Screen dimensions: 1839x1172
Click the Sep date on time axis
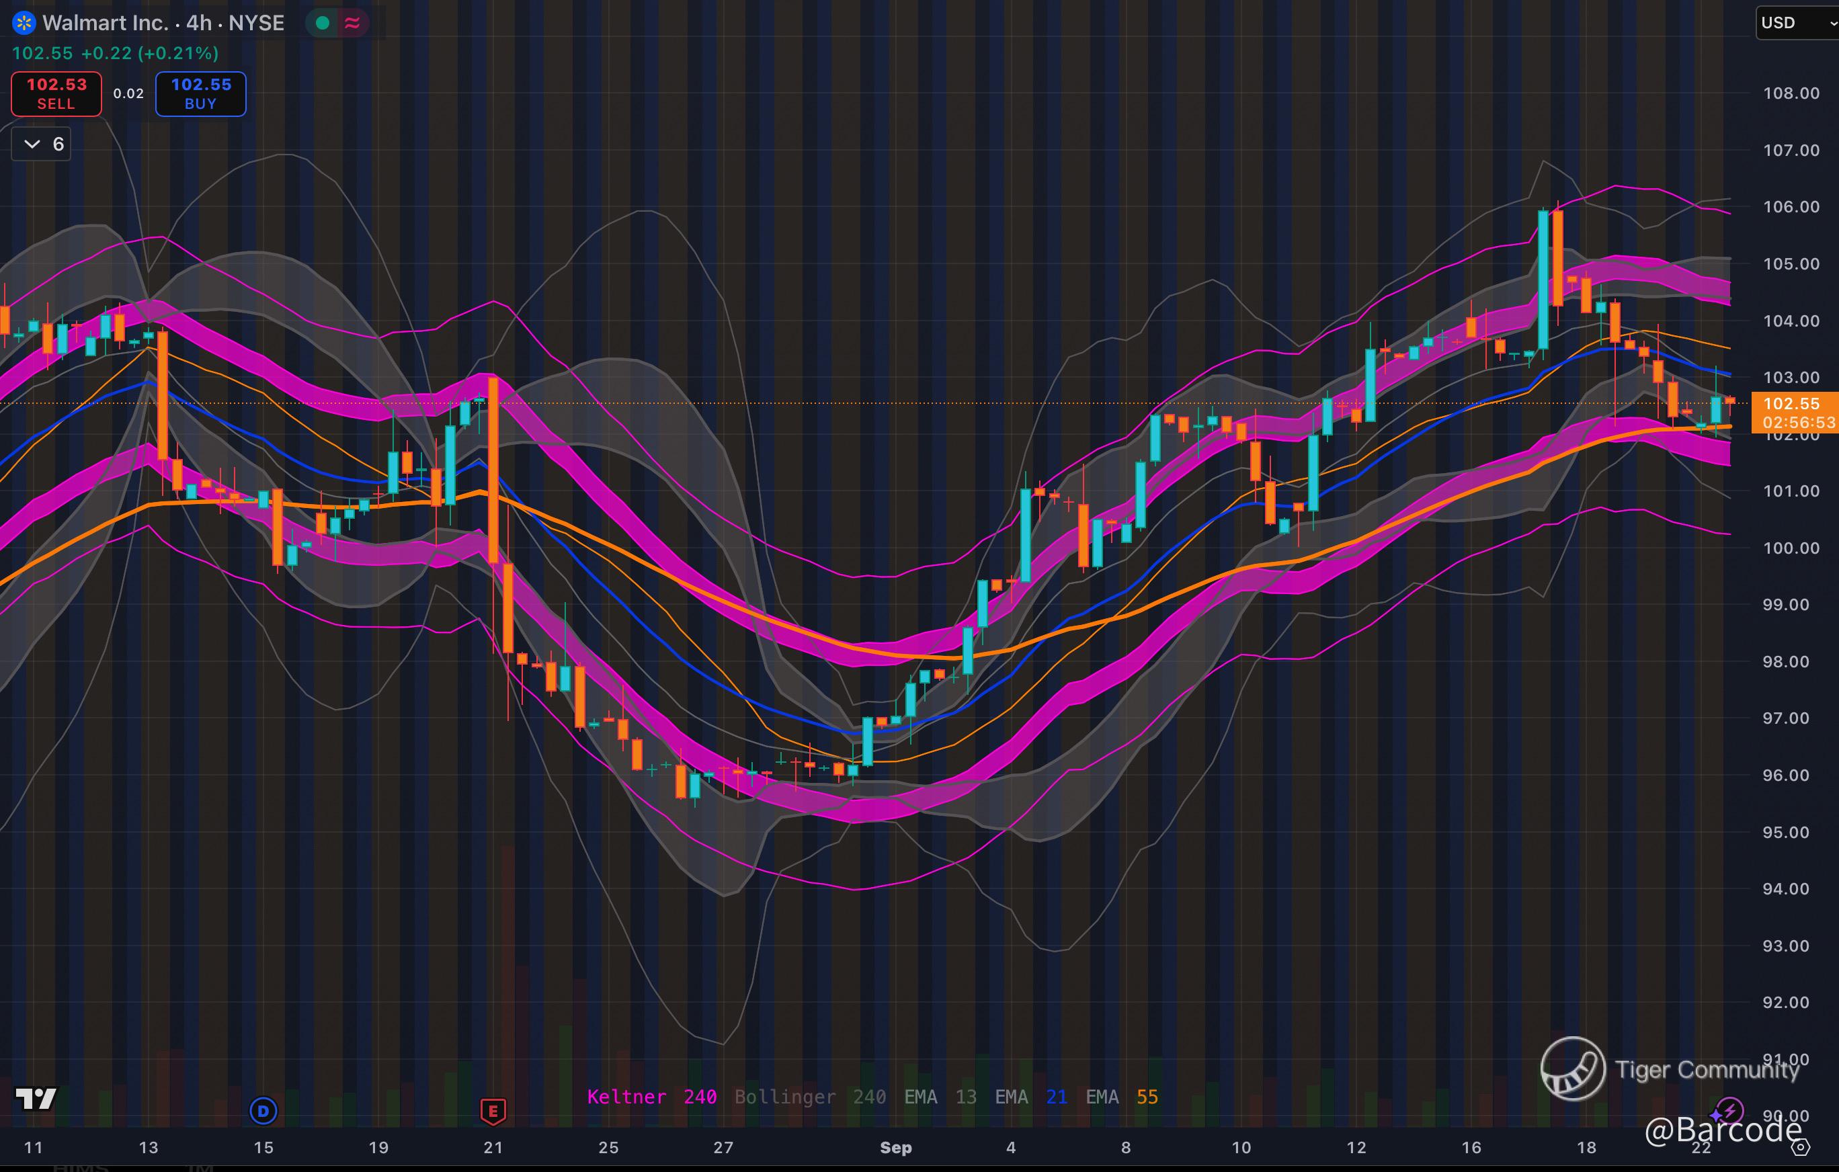point(896,1148)
